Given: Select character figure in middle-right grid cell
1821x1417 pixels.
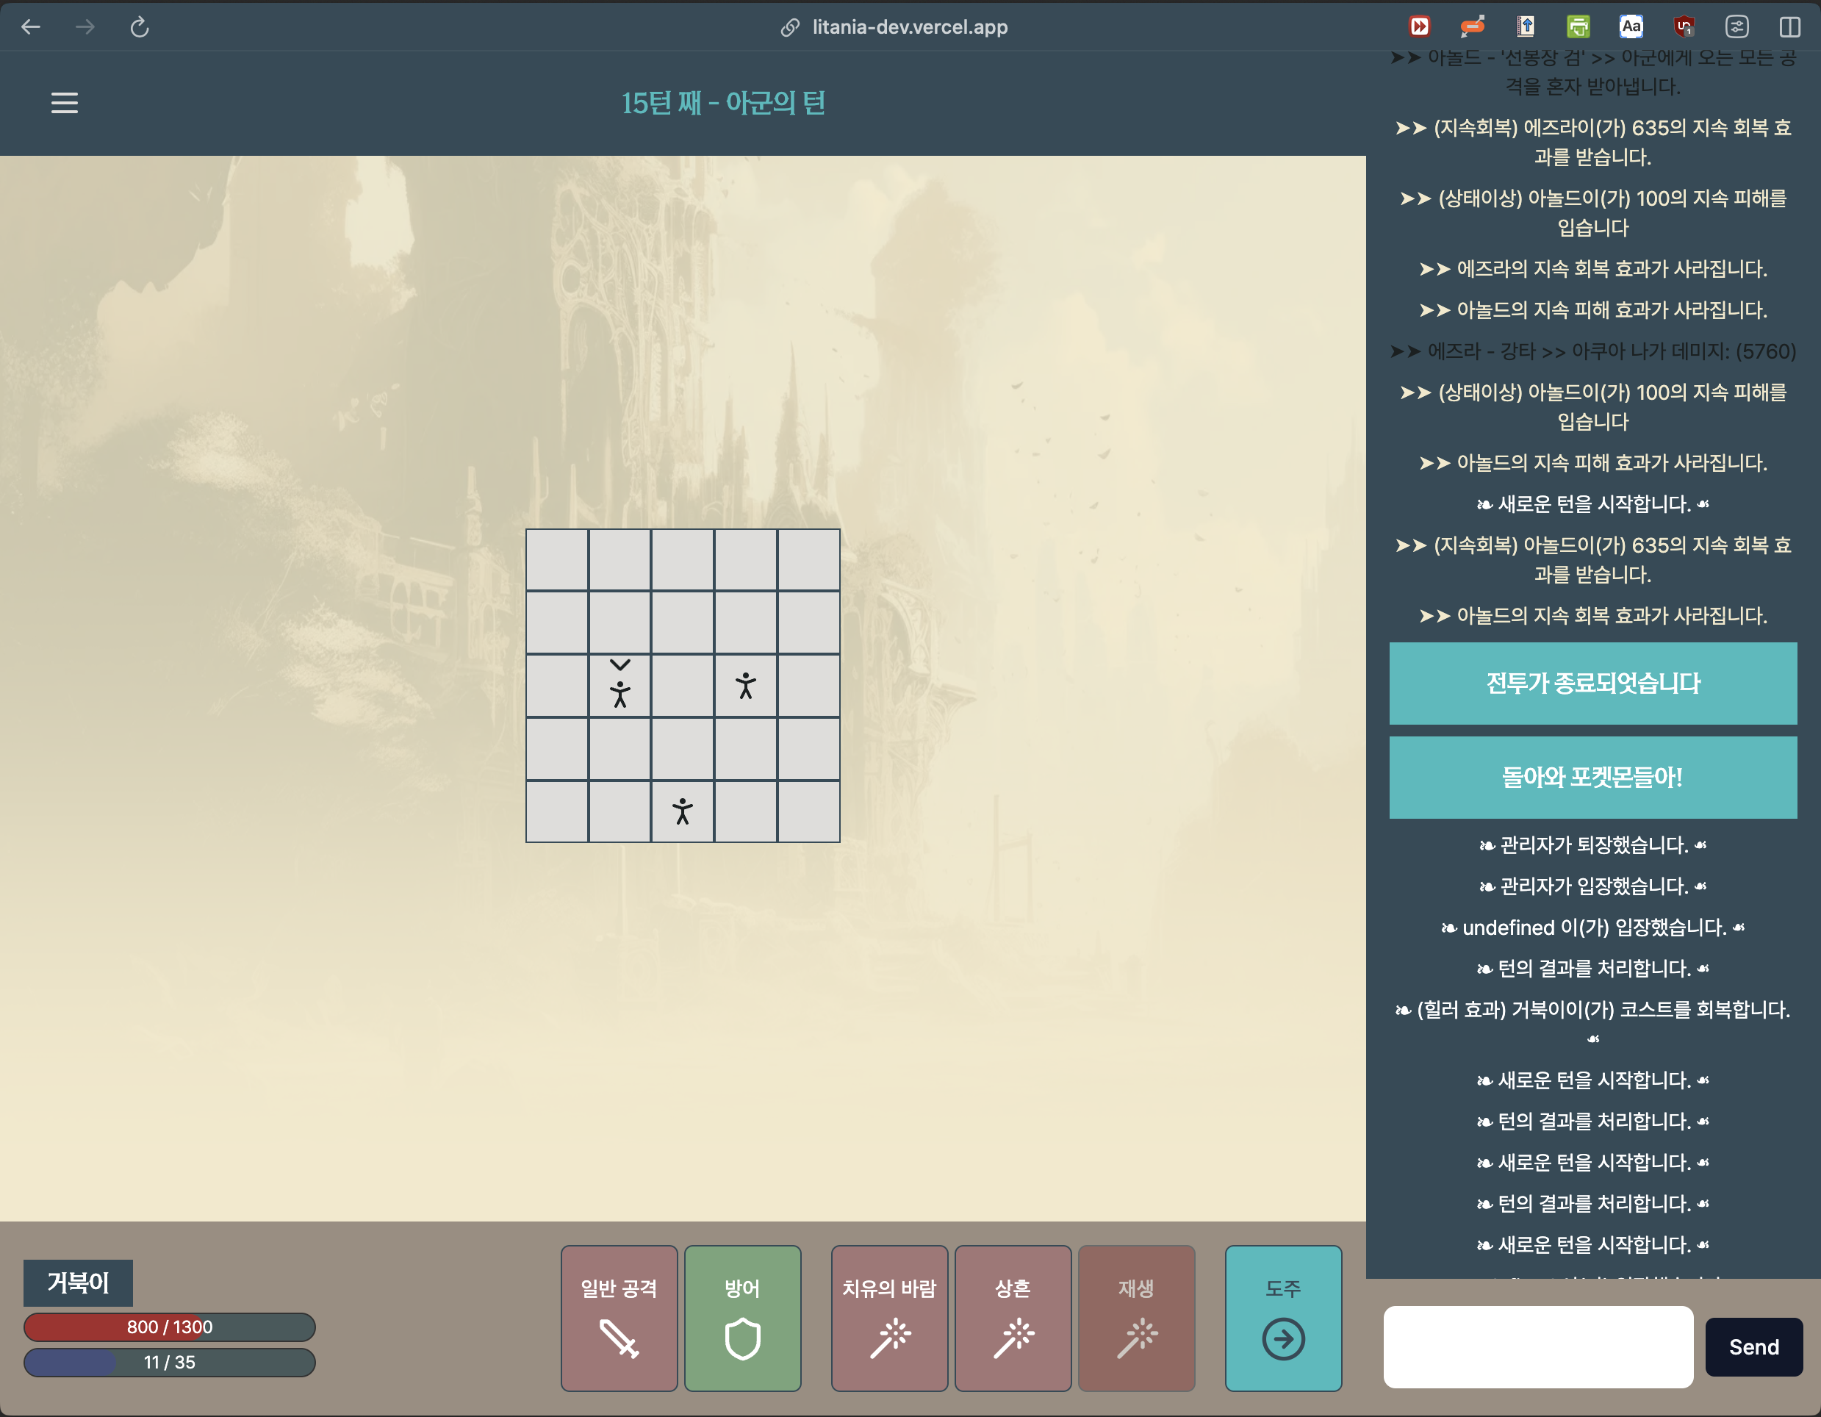Looking at the screenshot, I should point(745,686).
